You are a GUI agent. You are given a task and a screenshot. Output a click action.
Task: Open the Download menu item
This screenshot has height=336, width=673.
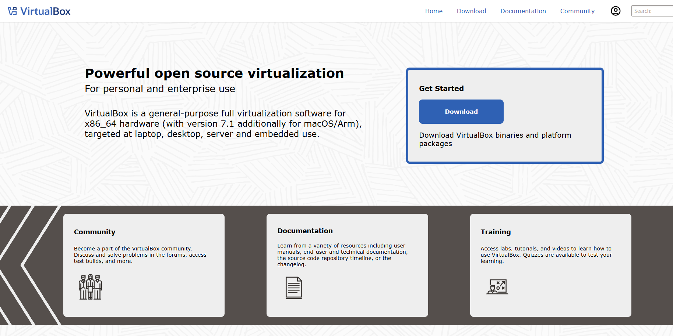(x=471, y=11)
